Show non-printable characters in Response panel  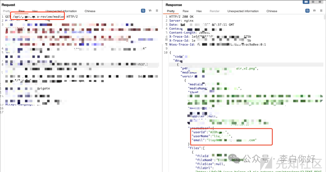point(314,11)
